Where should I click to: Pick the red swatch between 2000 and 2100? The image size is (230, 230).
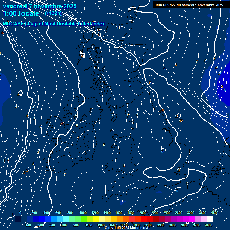144,219
